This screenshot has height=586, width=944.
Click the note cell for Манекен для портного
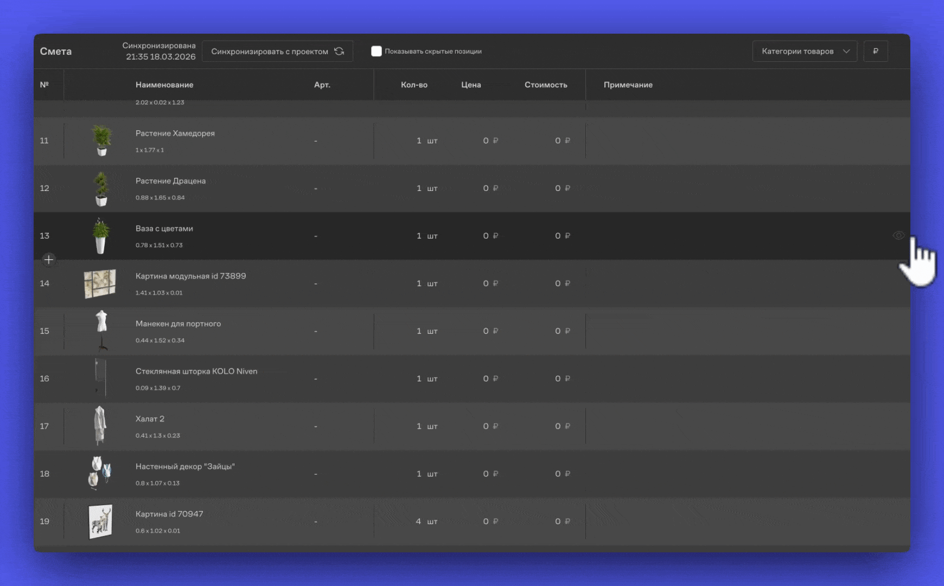click(x=743, y=331)
